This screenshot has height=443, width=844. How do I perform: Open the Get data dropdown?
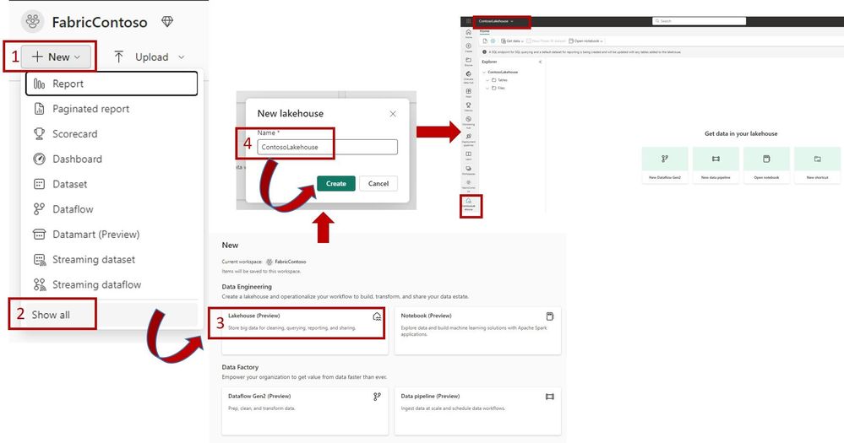point(511,41)
